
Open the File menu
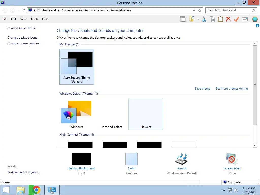(x=5, y=19)
